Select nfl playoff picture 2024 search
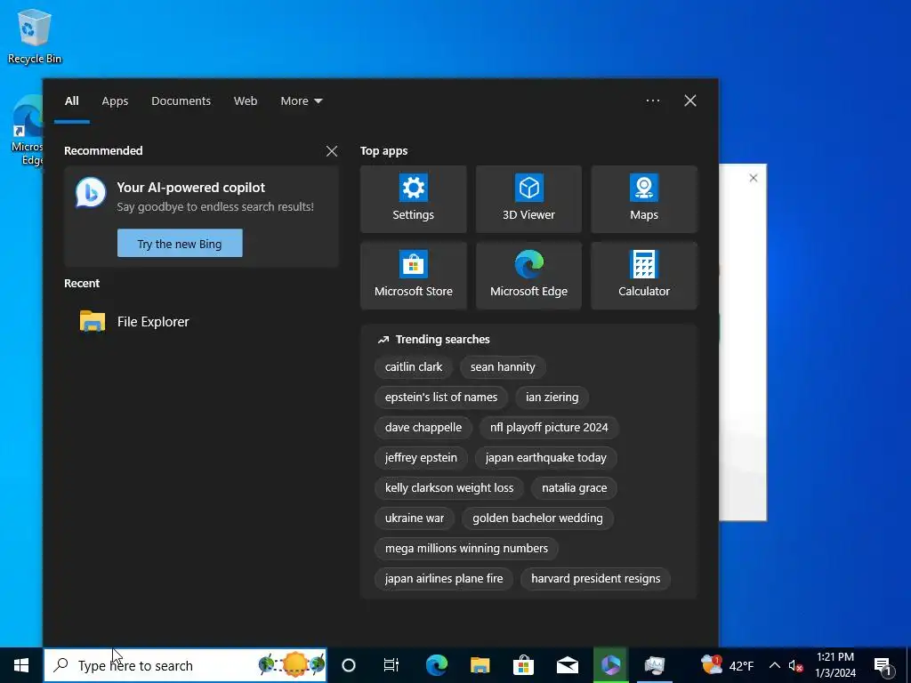Viewport: 911px width, 683px height. coord(549,428)
